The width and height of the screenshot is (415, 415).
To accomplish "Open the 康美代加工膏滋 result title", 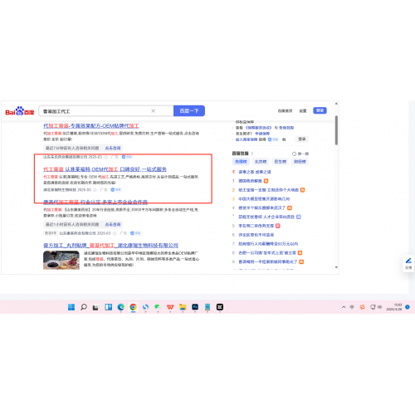I will (x=95, y=202).
